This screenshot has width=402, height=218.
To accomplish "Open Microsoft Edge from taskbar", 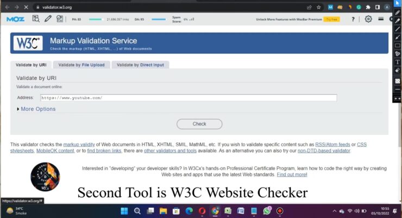I will (189, 211).
